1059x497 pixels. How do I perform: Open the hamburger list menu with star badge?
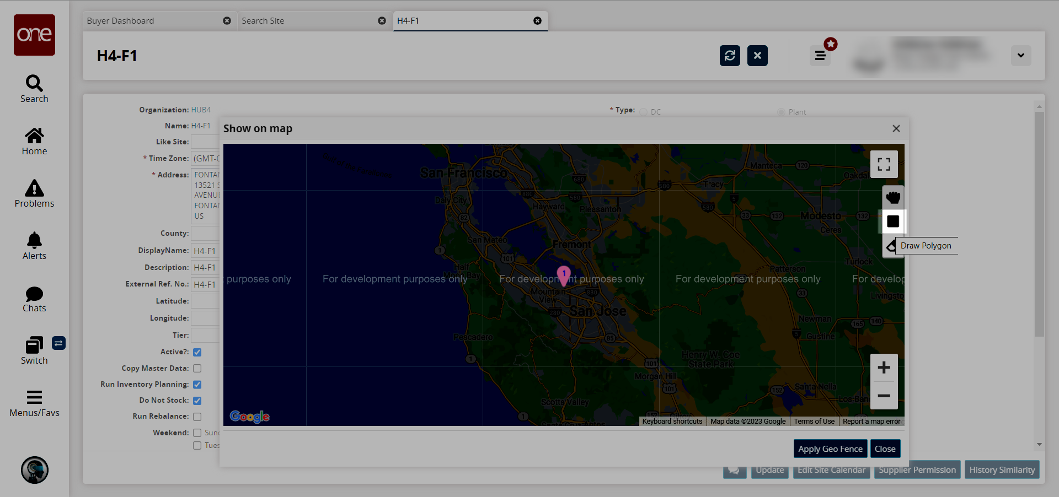(x=820, y=56)
